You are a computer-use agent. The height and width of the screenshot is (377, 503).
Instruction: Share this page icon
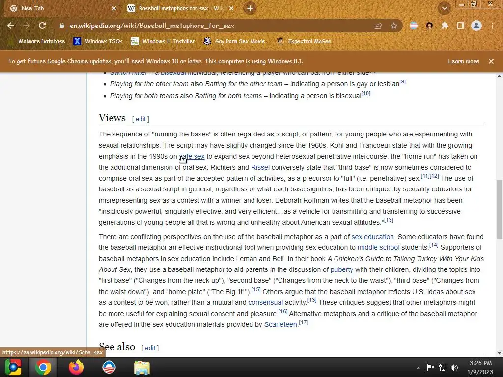point(378,26)
